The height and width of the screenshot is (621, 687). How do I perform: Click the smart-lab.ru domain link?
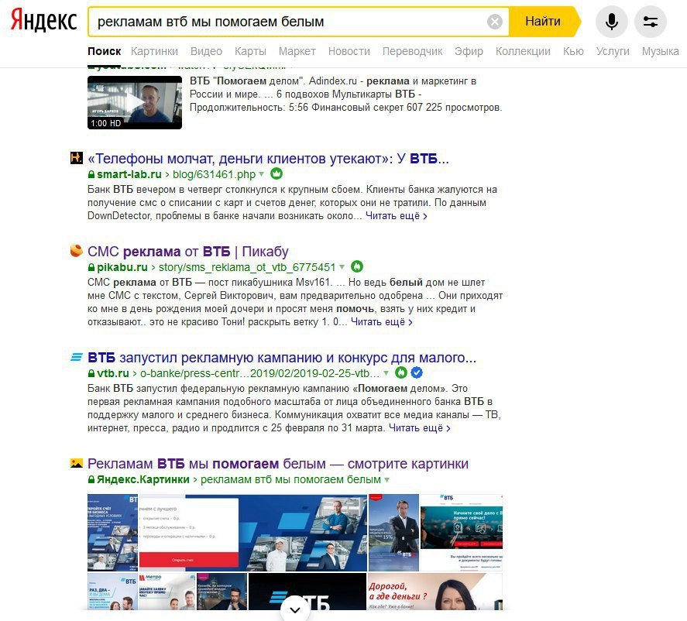coord(129,174)
